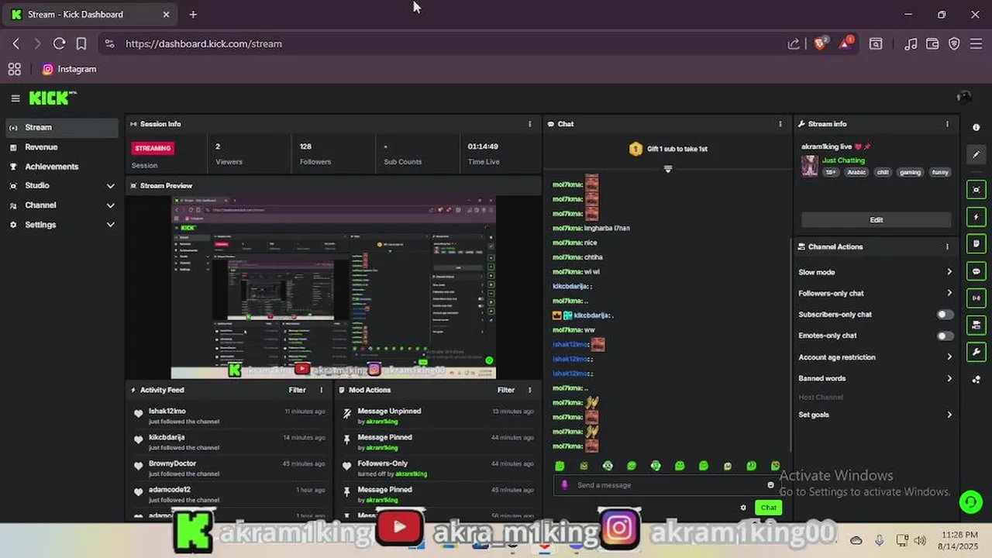Expand Set goals options
Viewport: 992px width, 558px height.
click(x=876, y=415)
